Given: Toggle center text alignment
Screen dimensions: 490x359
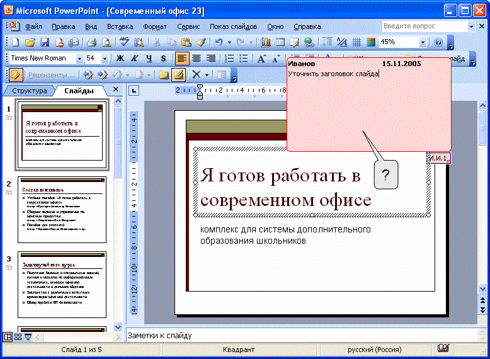Looking at the screenshot, I should (197, 59).
